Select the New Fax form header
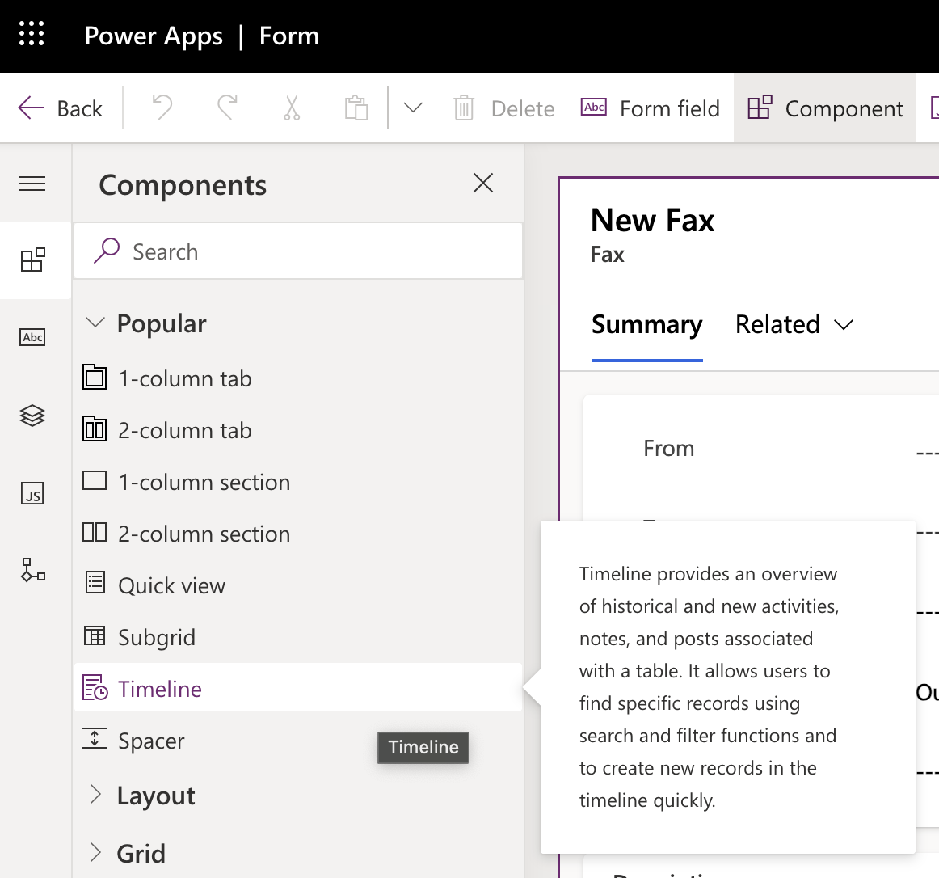The height and width of the screenshot is (878, 939). click(652, 220)
